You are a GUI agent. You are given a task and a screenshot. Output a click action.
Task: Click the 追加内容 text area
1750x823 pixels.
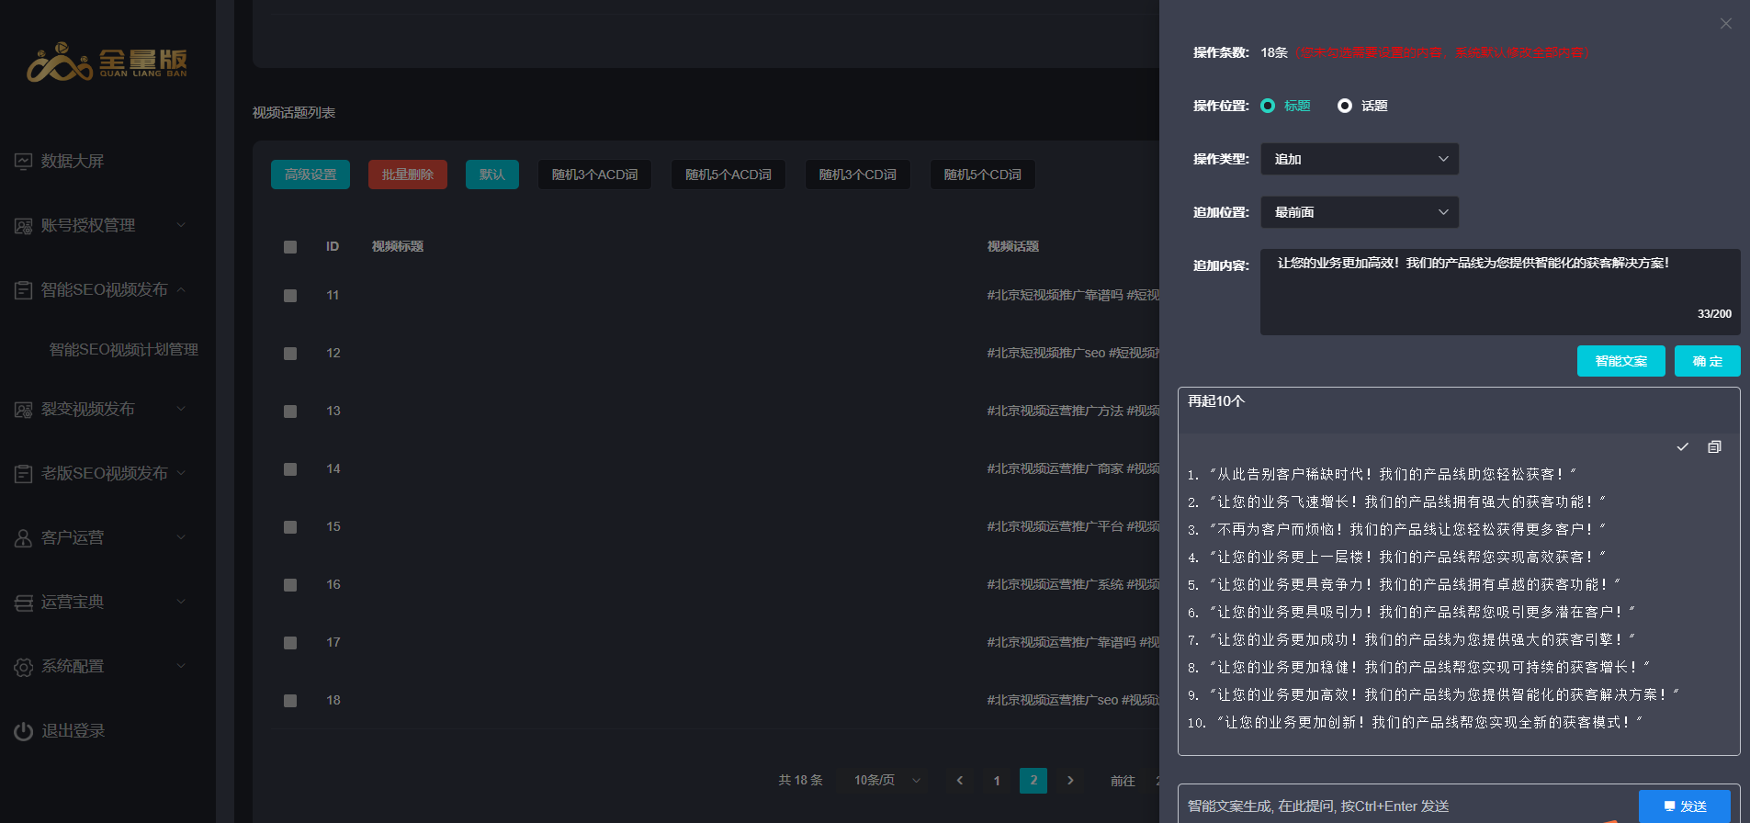(1500, 292)
